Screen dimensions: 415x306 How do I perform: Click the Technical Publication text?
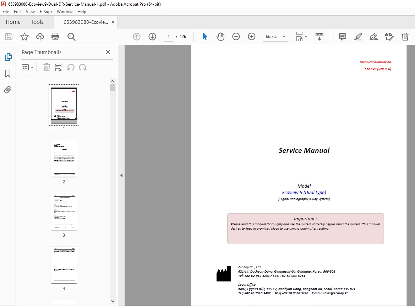coord(375,62)
